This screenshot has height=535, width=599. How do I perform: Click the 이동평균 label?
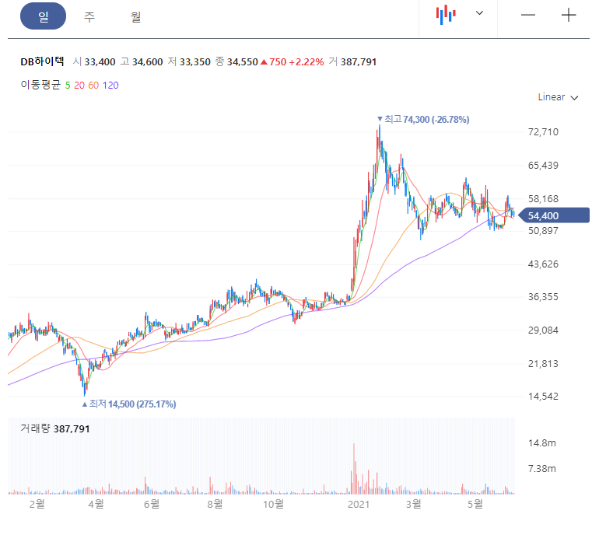click(x=40, y=85)
